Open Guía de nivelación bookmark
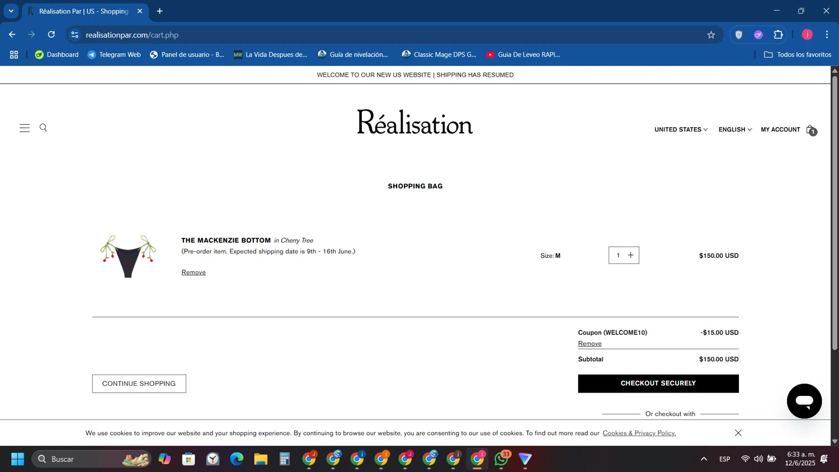The height and width of the screenshot is (472, 839). coord(353,55)
